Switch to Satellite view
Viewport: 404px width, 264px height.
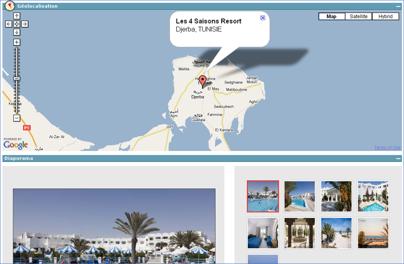[359, 17]
